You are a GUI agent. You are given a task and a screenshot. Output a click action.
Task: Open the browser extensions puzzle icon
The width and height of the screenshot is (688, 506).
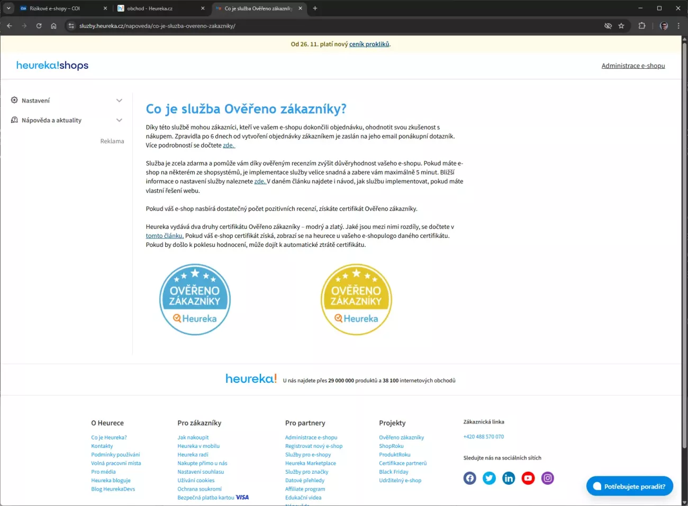tap(642, 26)
